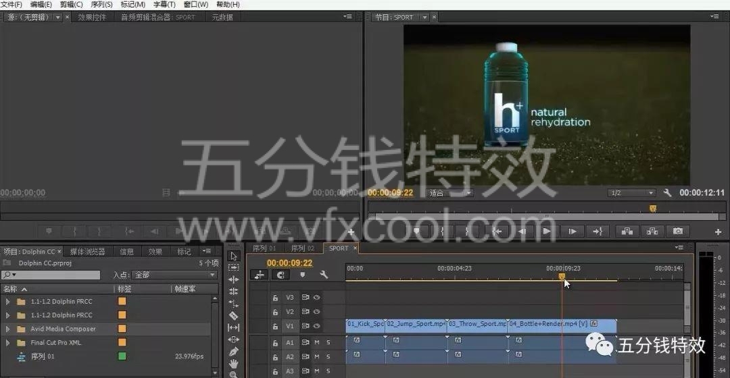The height and width of the screenshot is (378, 730).
Task: Select the Pen tool
Action: coord(234,352)
